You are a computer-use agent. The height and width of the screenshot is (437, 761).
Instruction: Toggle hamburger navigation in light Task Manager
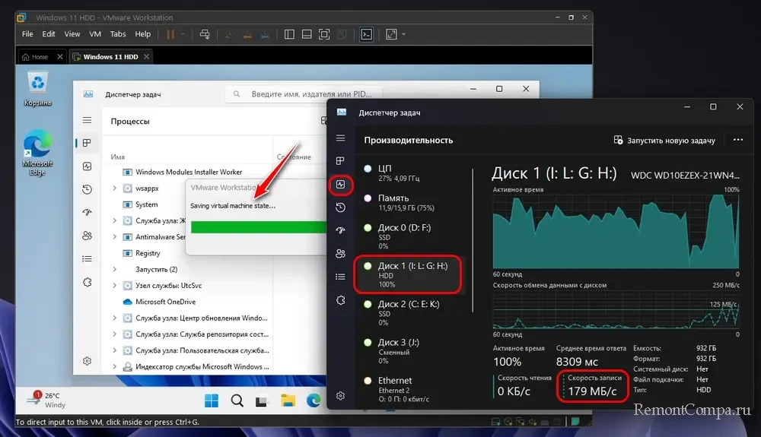pyautogui.click(x=88, y=121)
